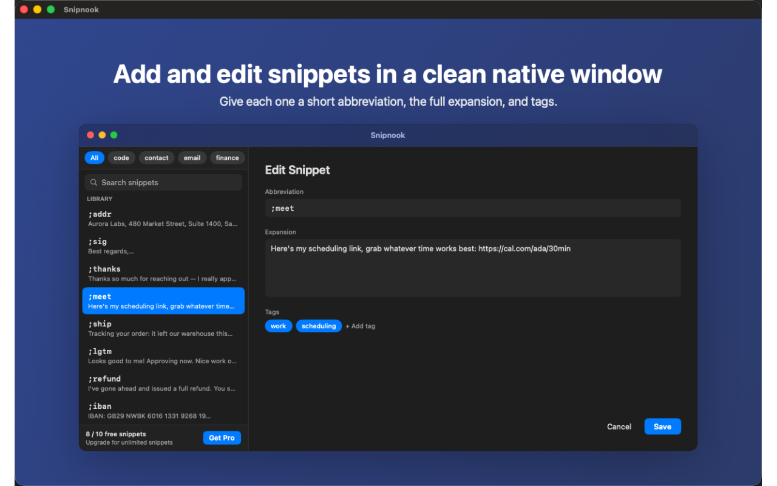
Task: Click 'Upgrade for unlimited snippets' text
Action: (129, 442)
